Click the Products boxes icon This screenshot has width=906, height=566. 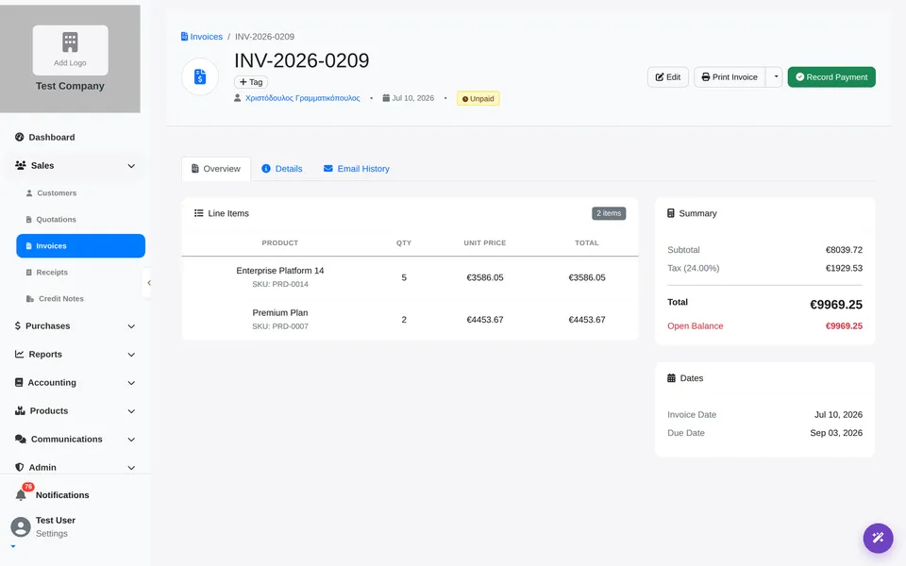pyautogui.click(x=20, y=410)
